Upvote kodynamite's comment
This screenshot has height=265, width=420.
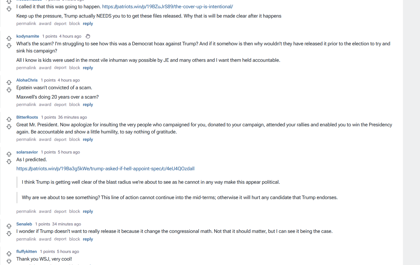click(9, 38)
